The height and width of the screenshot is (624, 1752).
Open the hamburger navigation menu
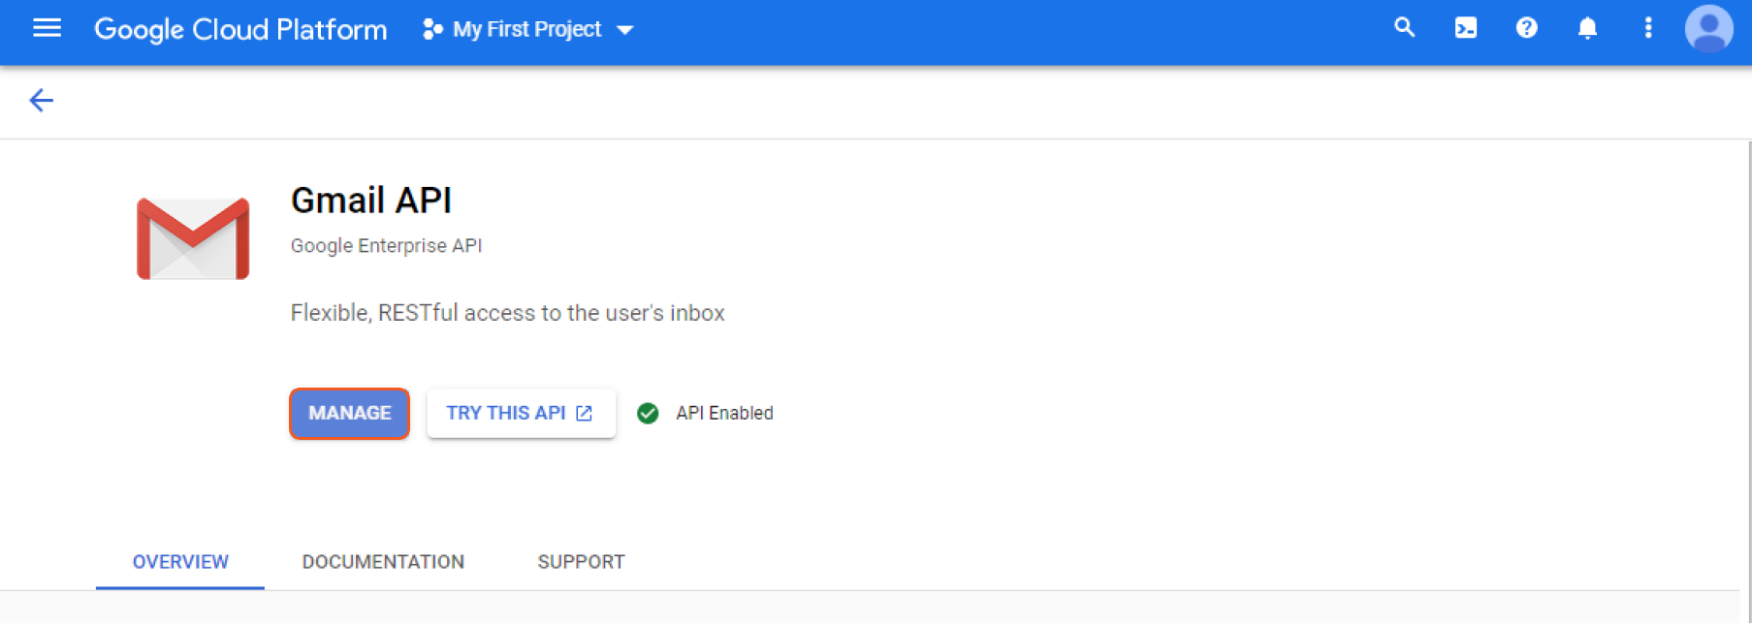click(47, 29)
